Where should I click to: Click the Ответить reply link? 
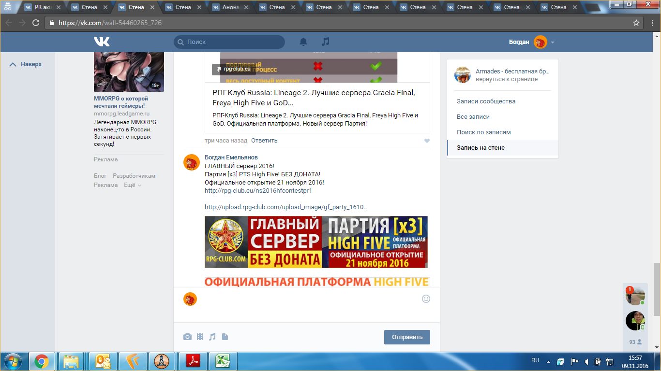click(264, 141)
